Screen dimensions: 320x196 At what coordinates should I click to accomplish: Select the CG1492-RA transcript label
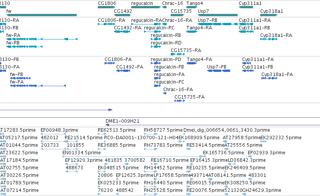coord(127,28)
